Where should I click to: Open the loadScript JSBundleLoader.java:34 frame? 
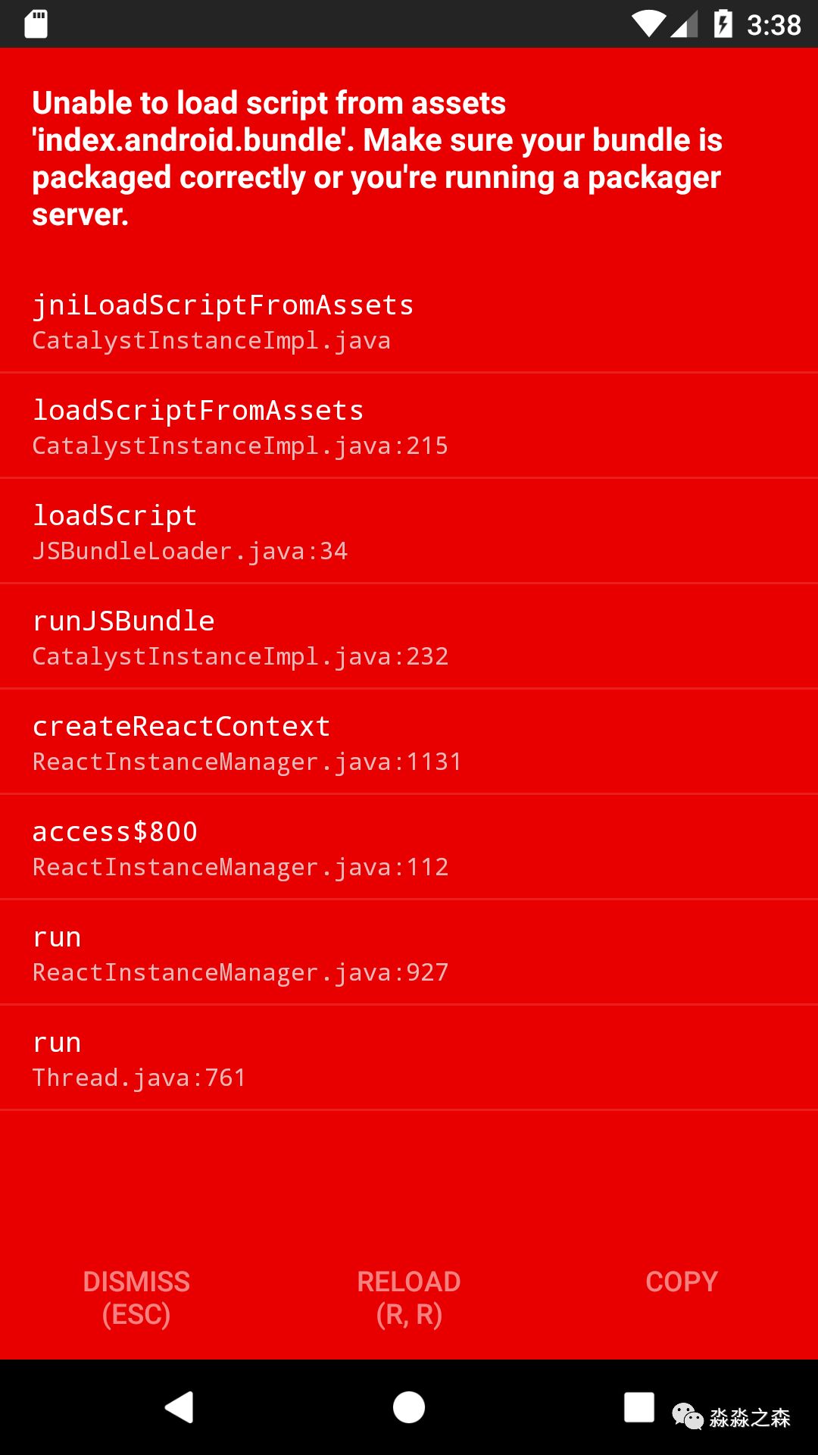coord(409,531)
